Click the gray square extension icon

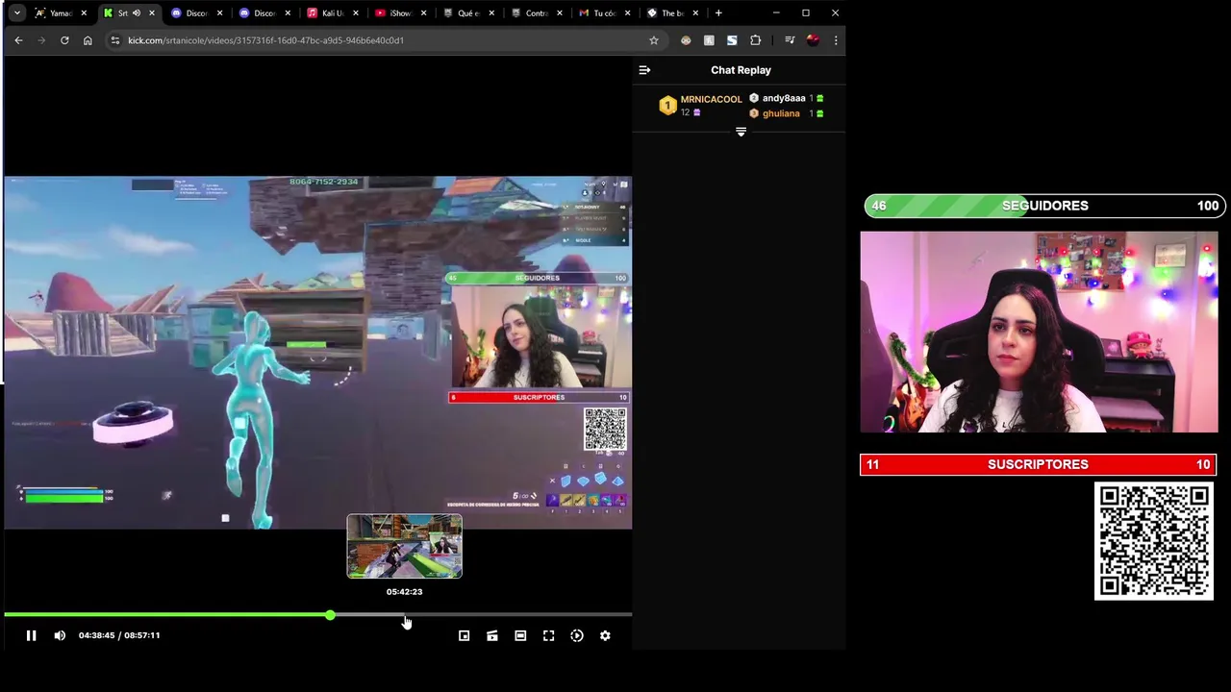point(709,40)
